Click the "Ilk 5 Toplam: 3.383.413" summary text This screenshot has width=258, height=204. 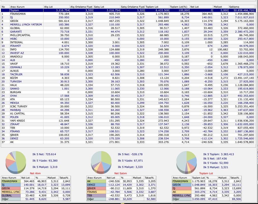pyautogui.click(x=219, y=154)
